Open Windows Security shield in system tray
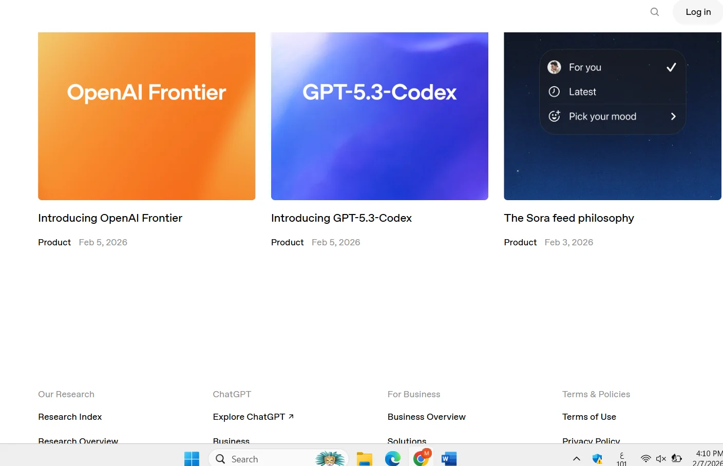 coord(597,458)
